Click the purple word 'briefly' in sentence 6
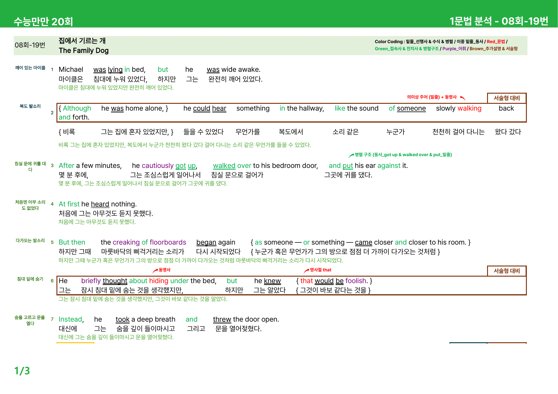Viewport: 558px width, 394px height. tap(91, 281)
